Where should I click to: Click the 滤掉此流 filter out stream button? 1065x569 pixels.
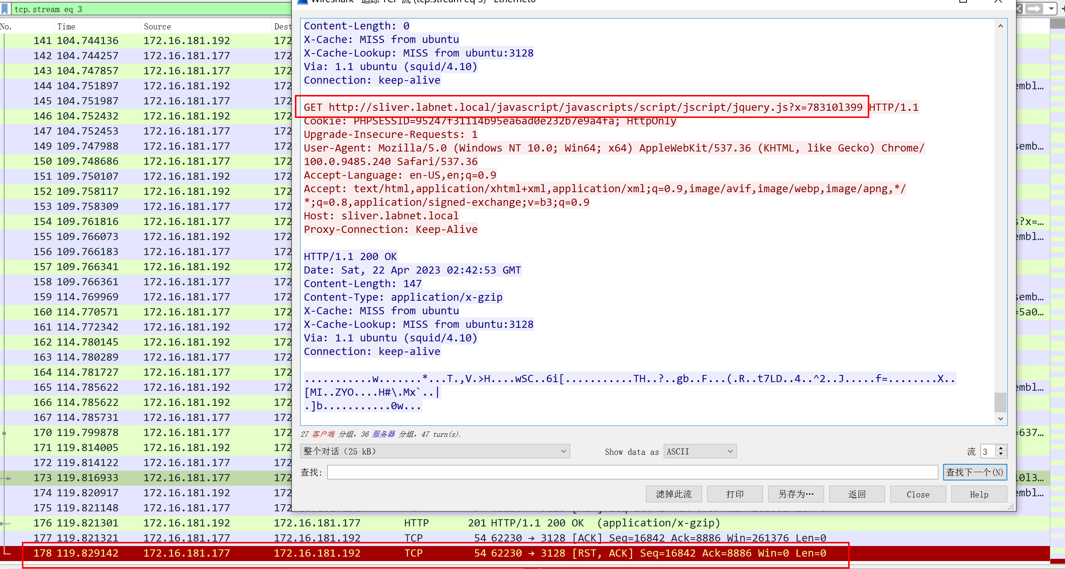(x=674, y=494)
